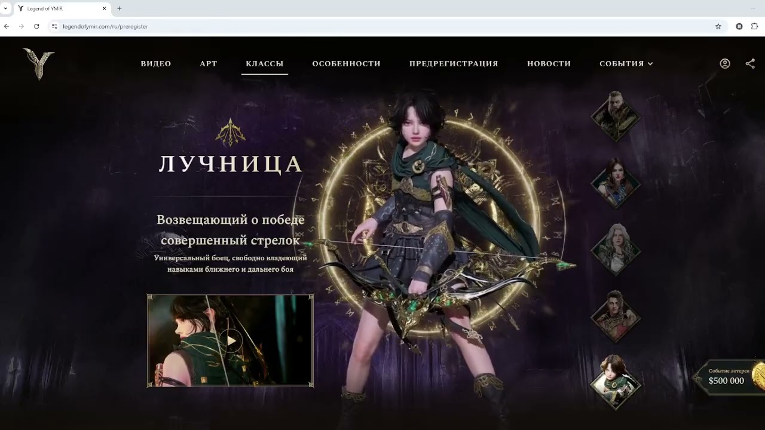Click the site info icon in address bar

(54, 26)
